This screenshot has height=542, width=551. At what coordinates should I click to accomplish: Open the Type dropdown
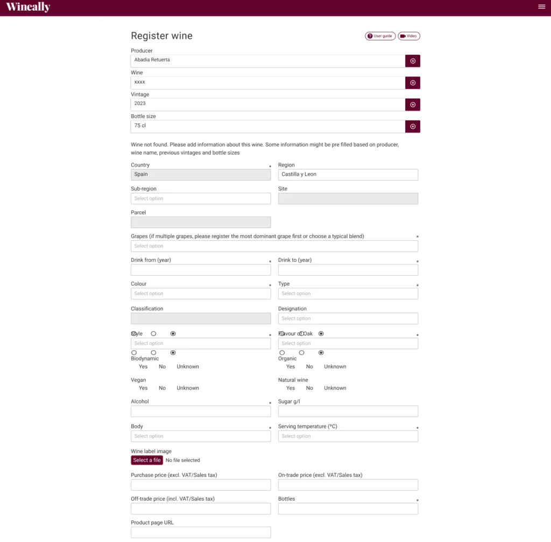pos(348,294)
